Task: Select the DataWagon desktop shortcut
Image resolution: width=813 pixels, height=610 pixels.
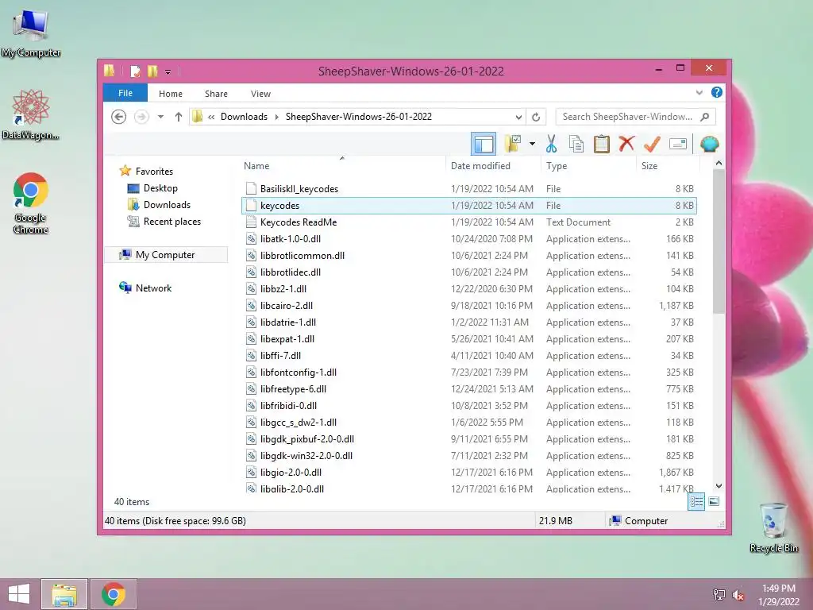Action: tap(31, 114)
